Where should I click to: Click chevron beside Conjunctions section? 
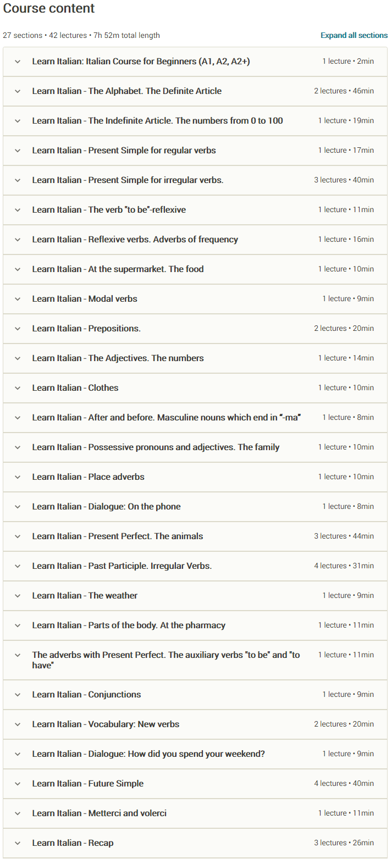coord(18,695)
